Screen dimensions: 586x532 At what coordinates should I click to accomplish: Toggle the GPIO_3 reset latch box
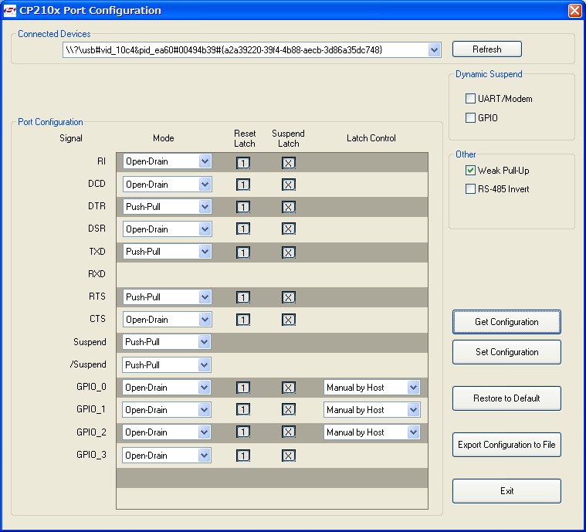pos(243,456)
